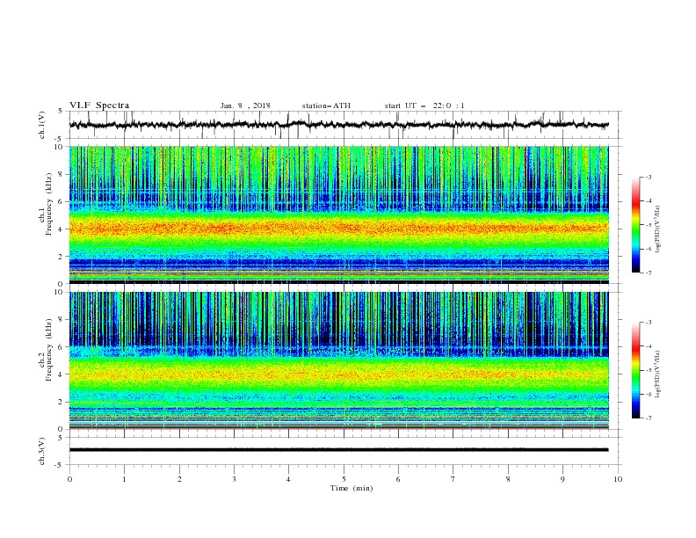Click the "-7" label on the ch.2 color bar
696x538 pixels.
649,418
